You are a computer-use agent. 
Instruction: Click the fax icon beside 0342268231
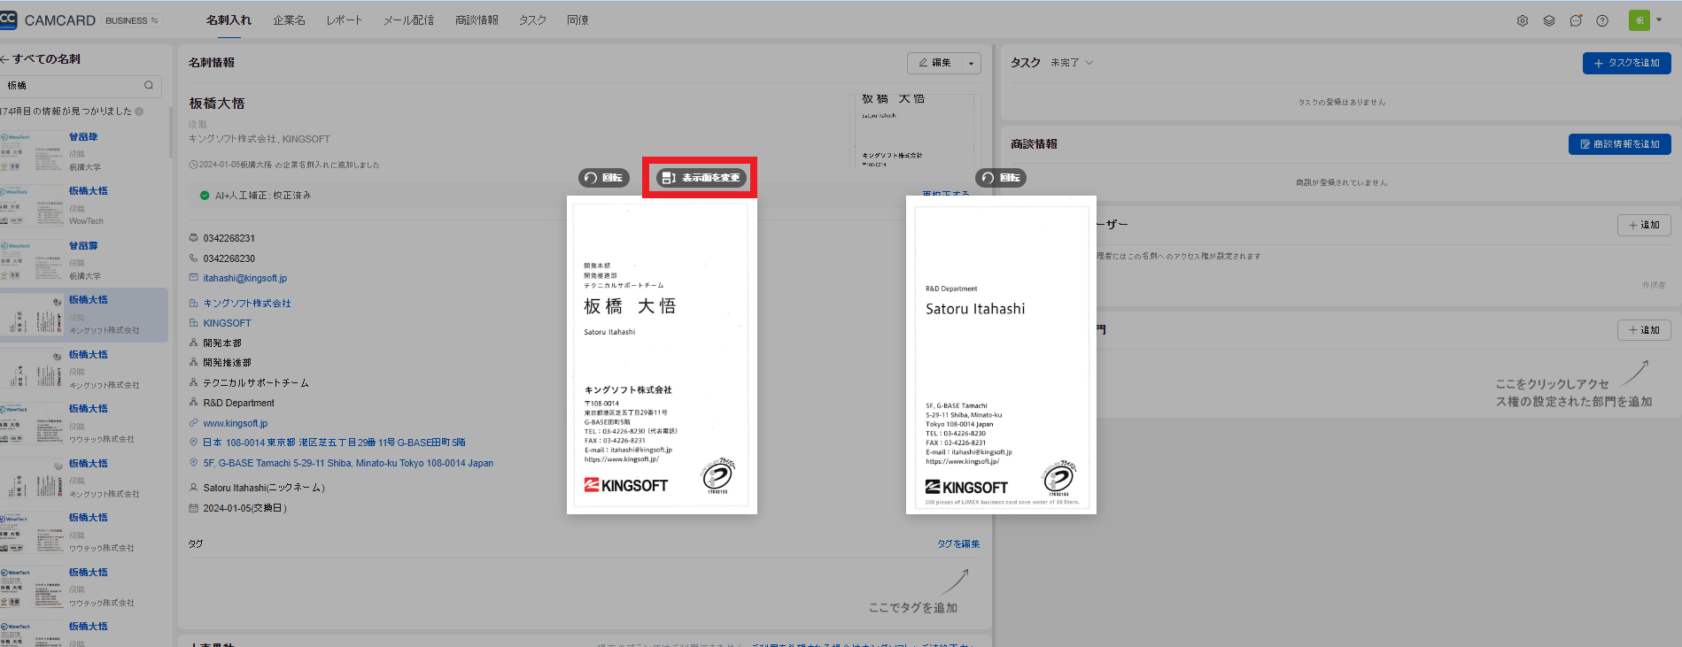tap(194, 238)
